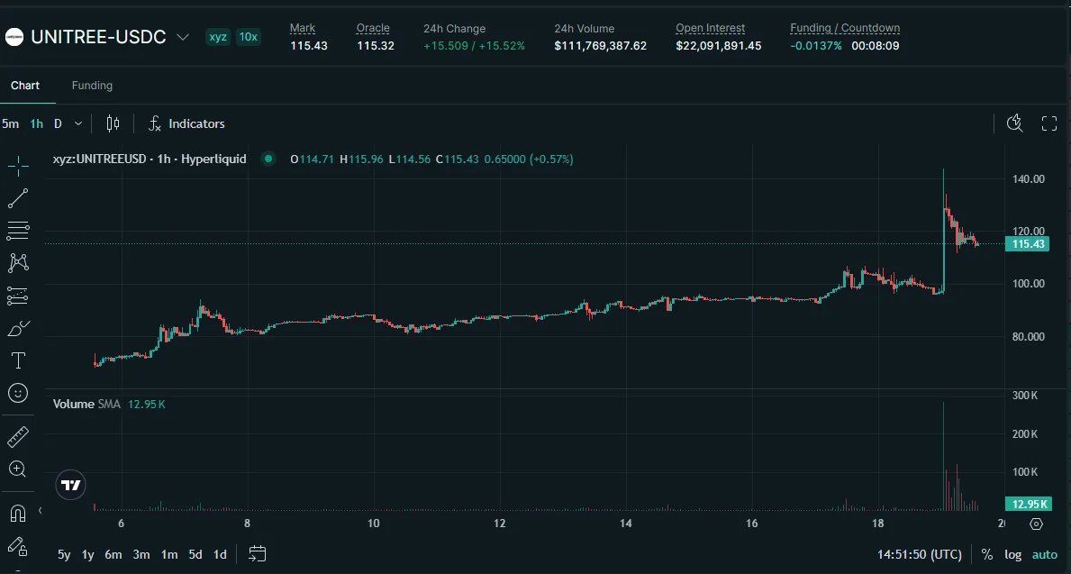Click the green market status dot in legend
The height and width of the screenshot is (574, 1071).
click(268, 159)
